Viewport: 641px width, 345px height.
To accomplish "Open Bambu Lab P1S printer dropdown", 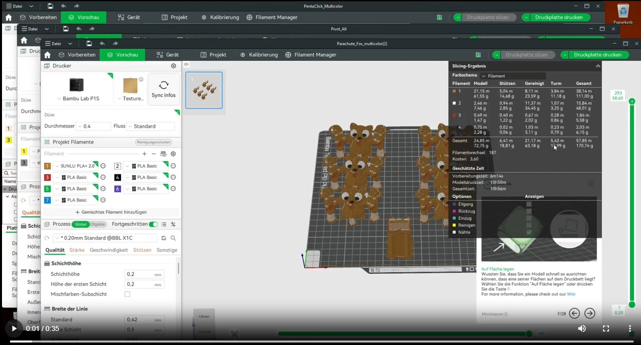I will coord(77,98).
